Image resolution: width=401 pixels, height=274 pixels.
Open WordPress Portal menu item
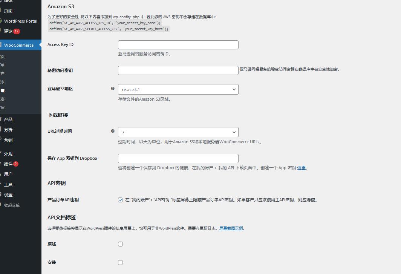[x=20, y=21]
